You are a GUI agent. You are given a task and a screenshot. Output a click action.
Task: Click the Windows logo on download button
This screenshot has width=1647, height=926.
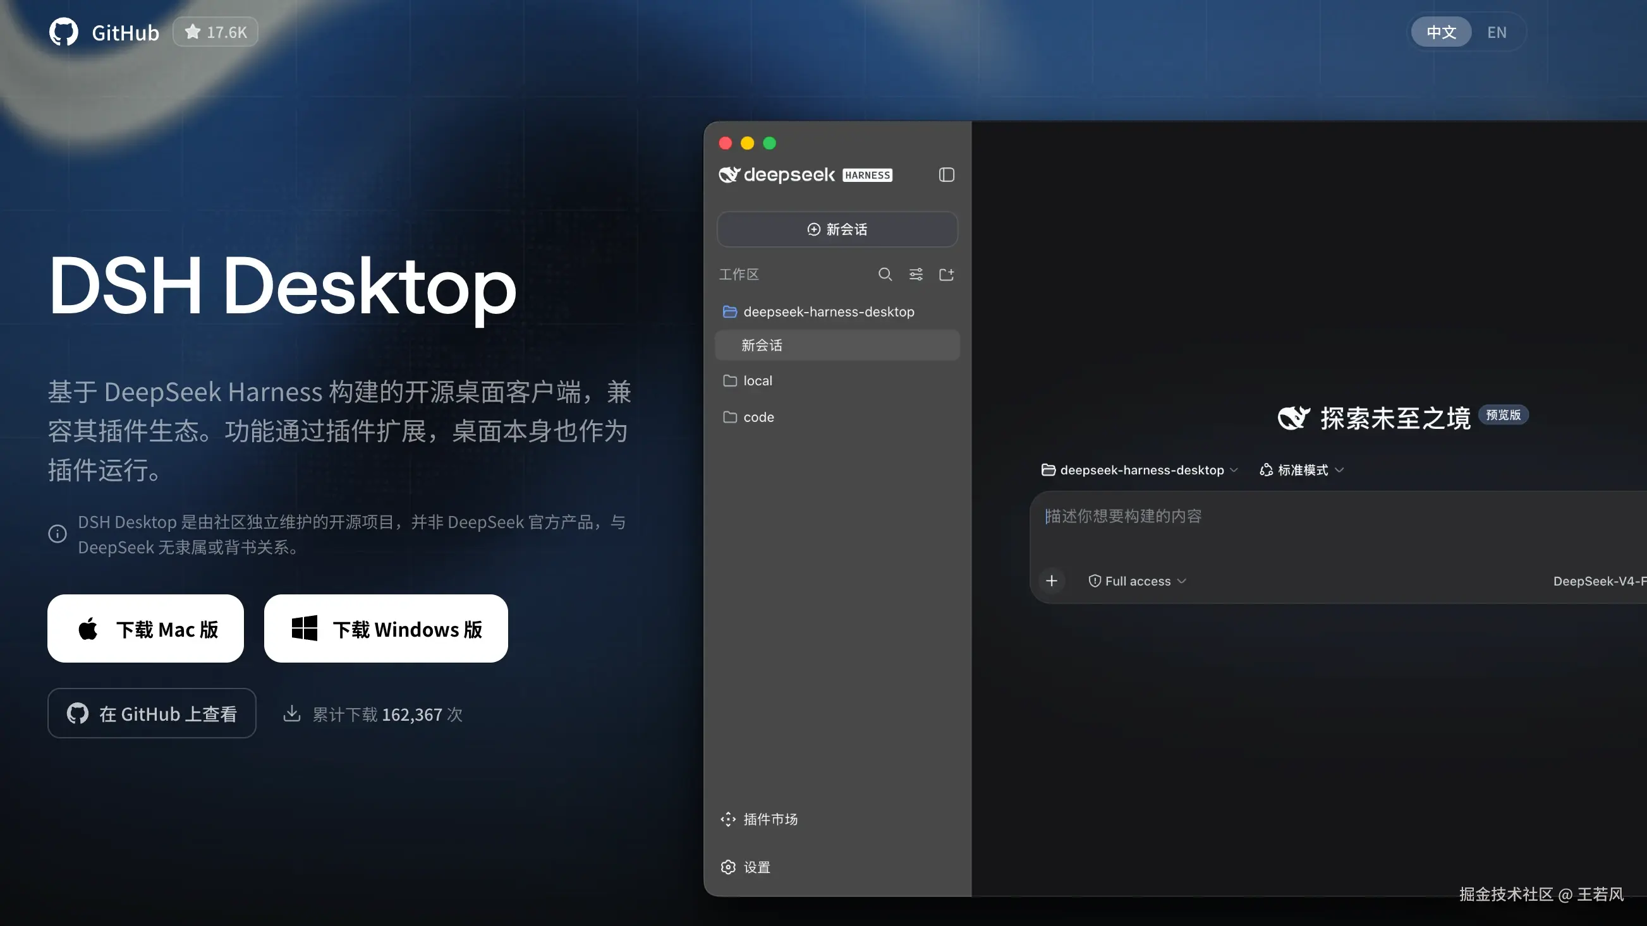(305, 628)
